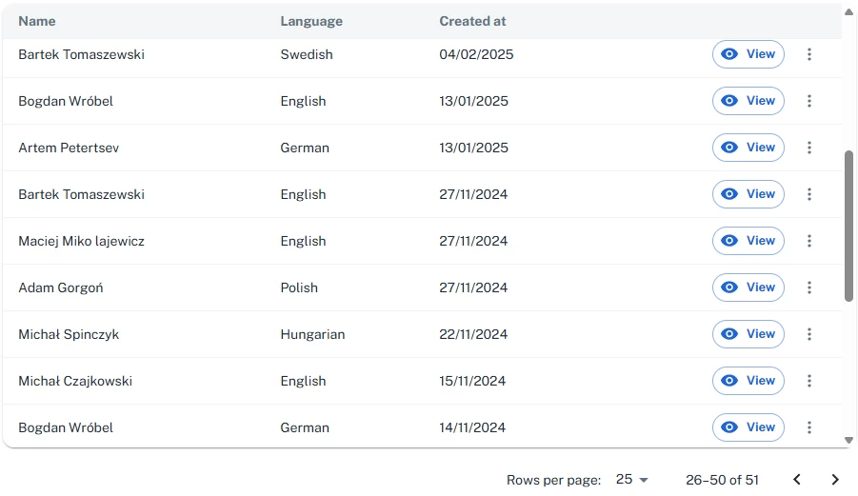Sort by Name column header
Image resolution: width=858 pixels, height=496 pixels.
pyautogui.click(x=37, y=21)
